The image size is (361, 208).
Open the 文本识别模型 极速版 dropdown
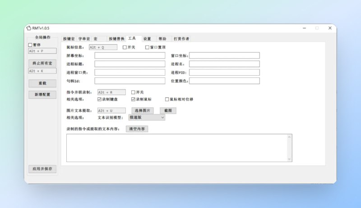[147, 118]
